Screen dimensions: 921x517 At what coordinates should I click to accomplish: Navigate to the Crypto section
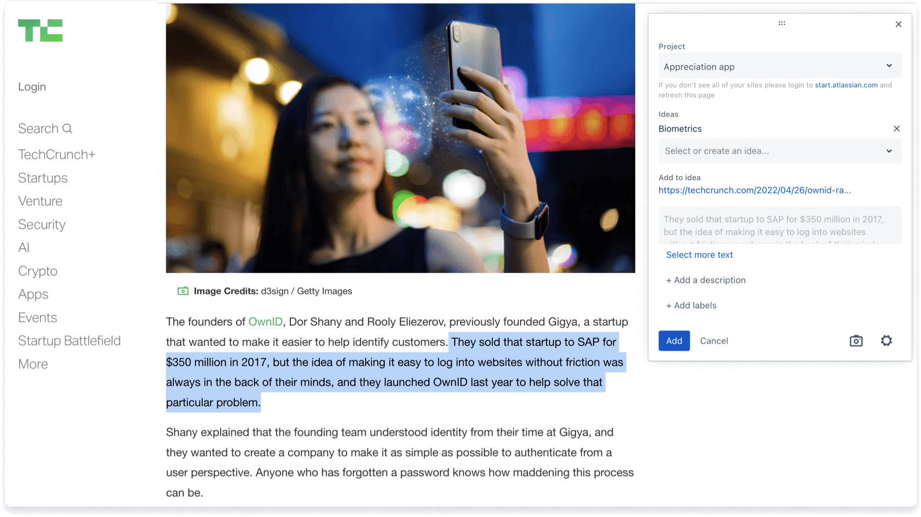pos(38,271)
